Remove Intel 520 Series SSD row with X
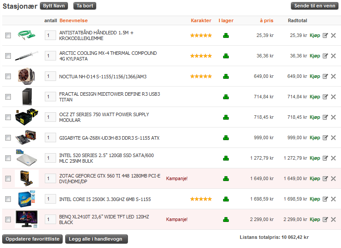The image size is (341, 248). (333, 158)
